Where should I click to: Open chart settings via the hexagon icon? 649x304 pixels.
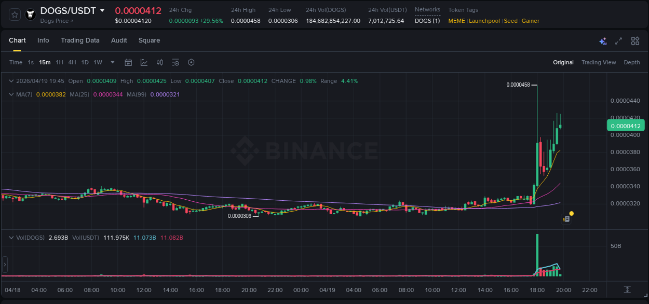point(191,62)
